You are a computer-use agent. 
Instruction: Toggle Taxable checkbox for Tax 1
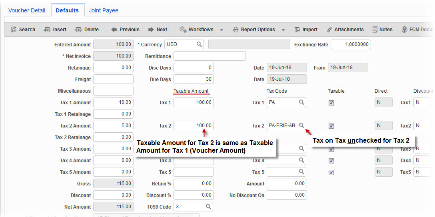coord(331,103)
